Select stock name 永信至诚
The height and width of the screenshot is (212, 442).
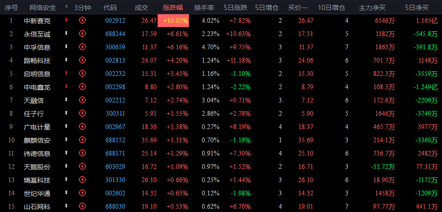tap(37, 34)
